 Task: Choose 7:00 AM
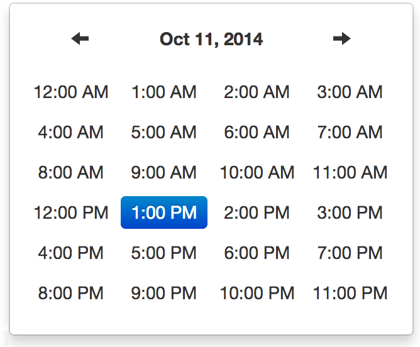350,132
